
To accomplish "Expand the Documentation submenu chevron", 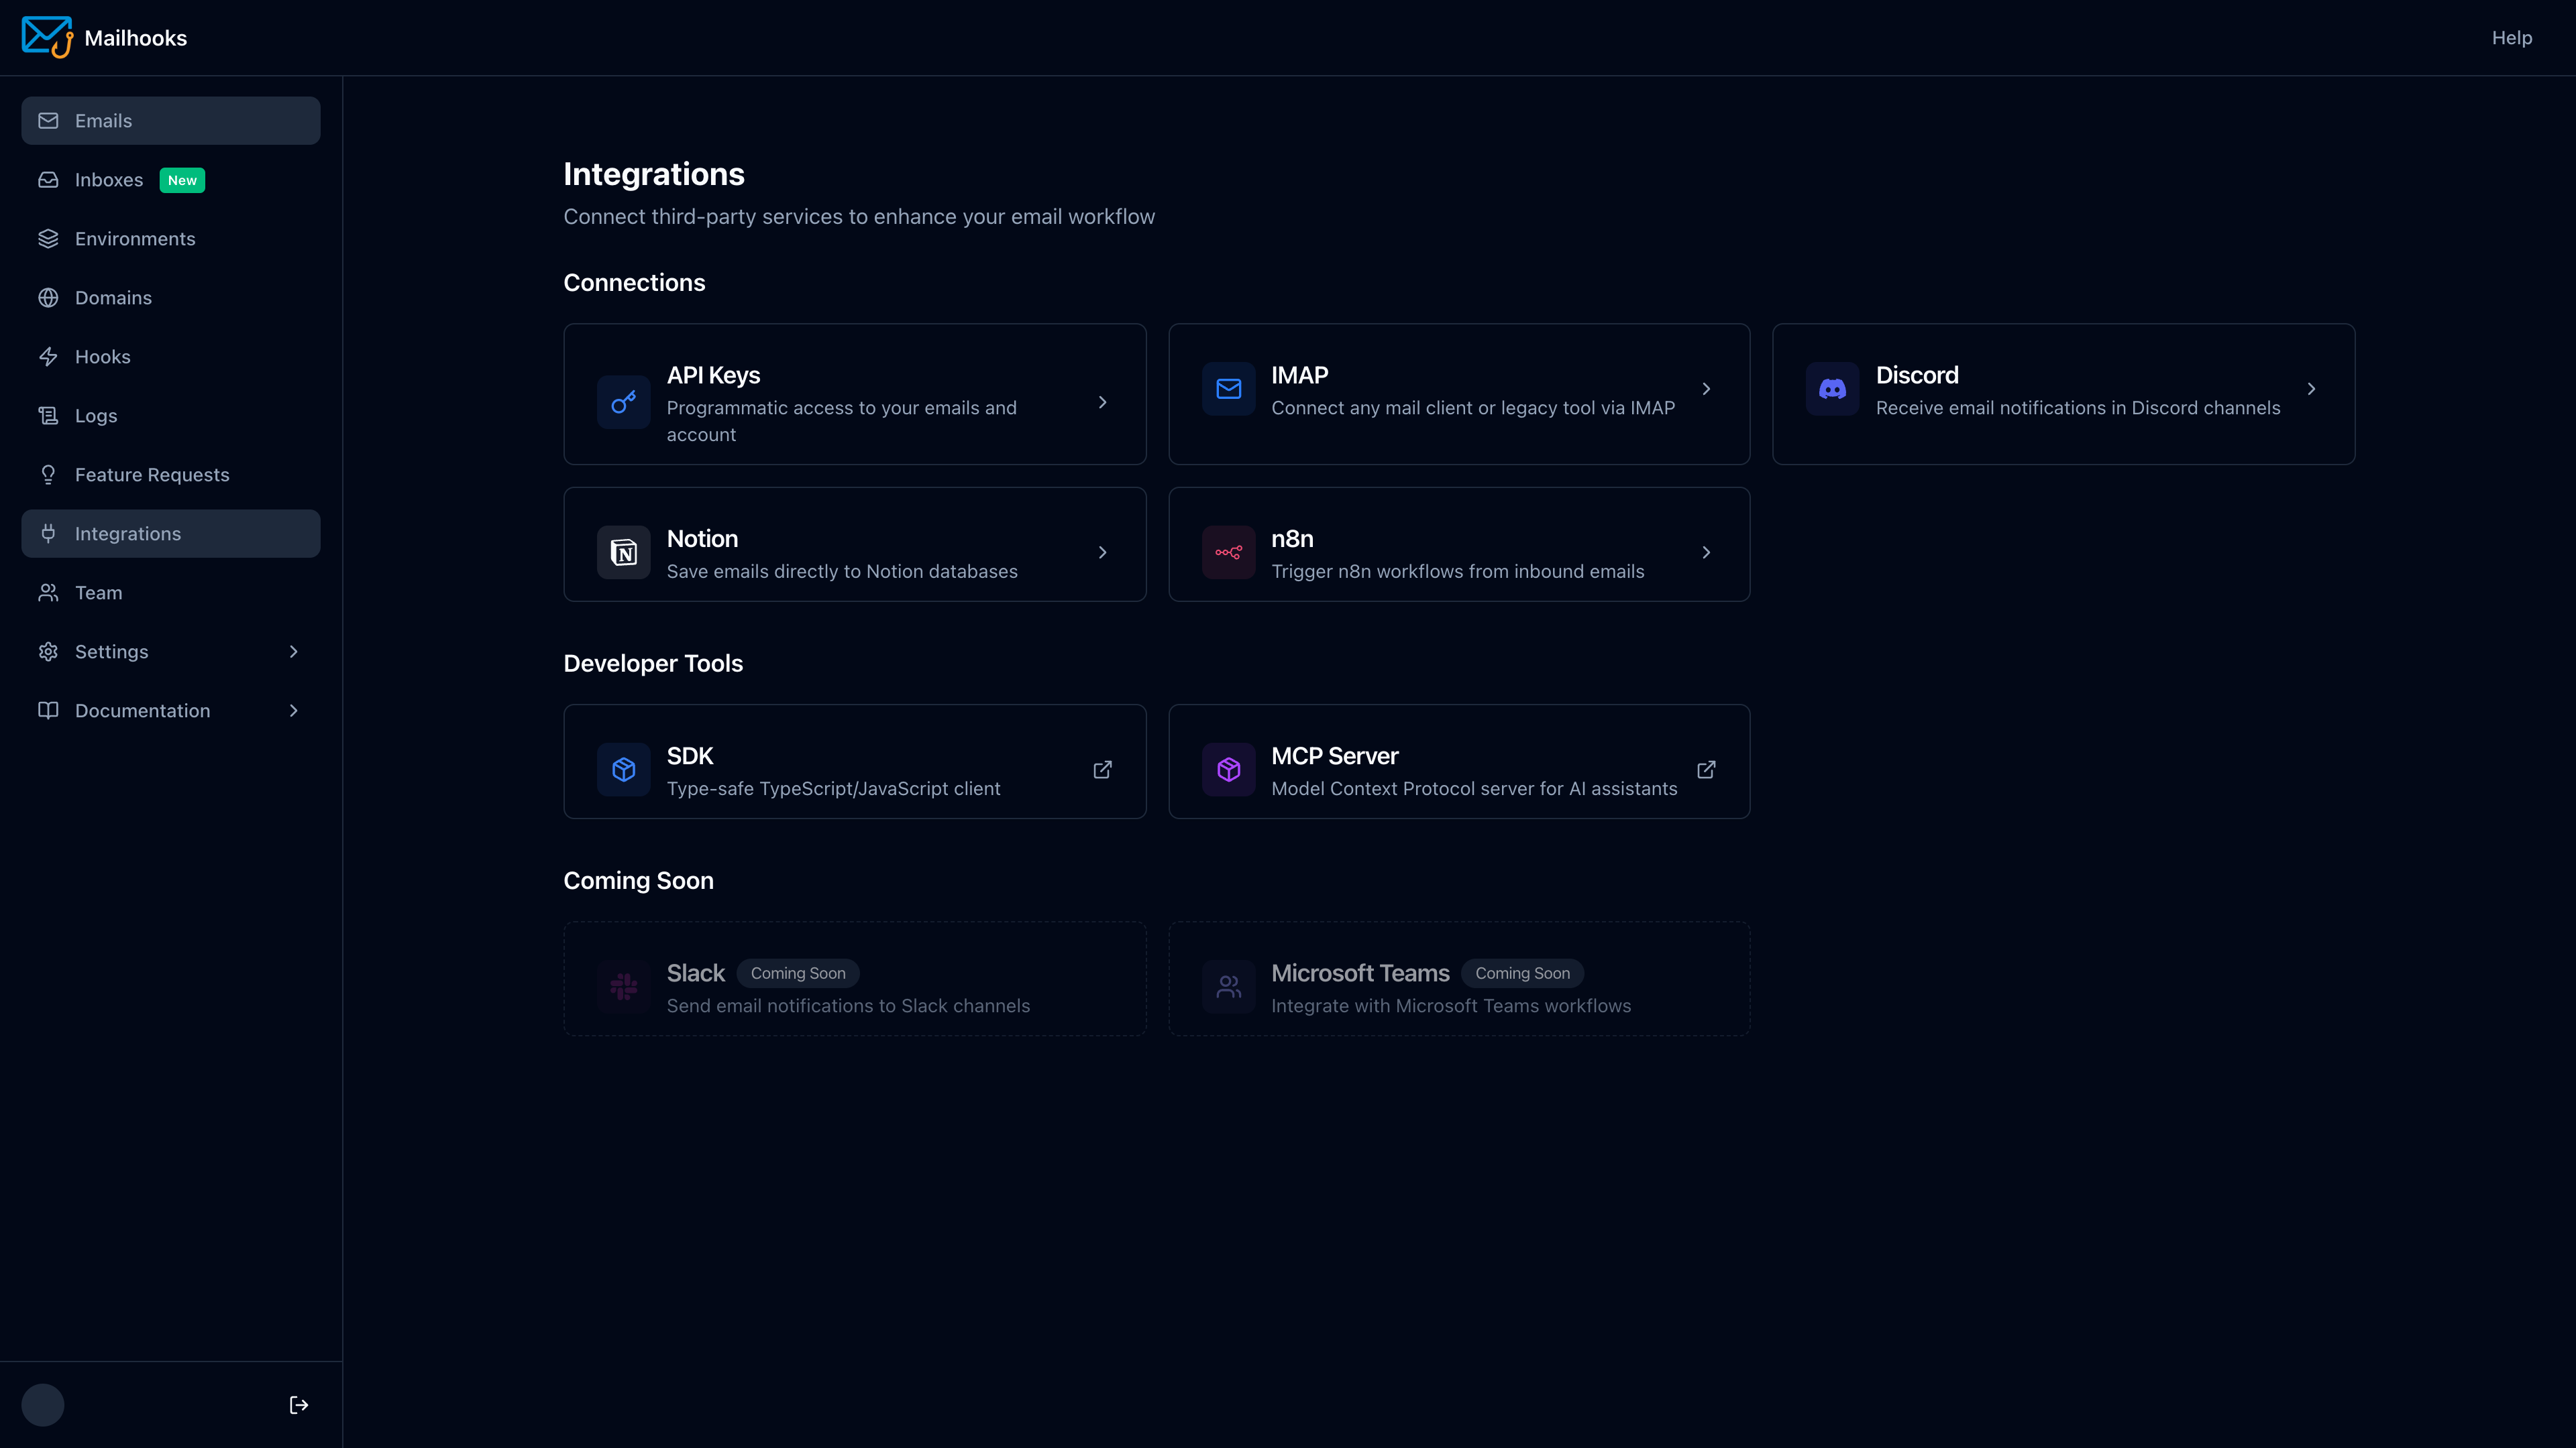I will point(293,711).
